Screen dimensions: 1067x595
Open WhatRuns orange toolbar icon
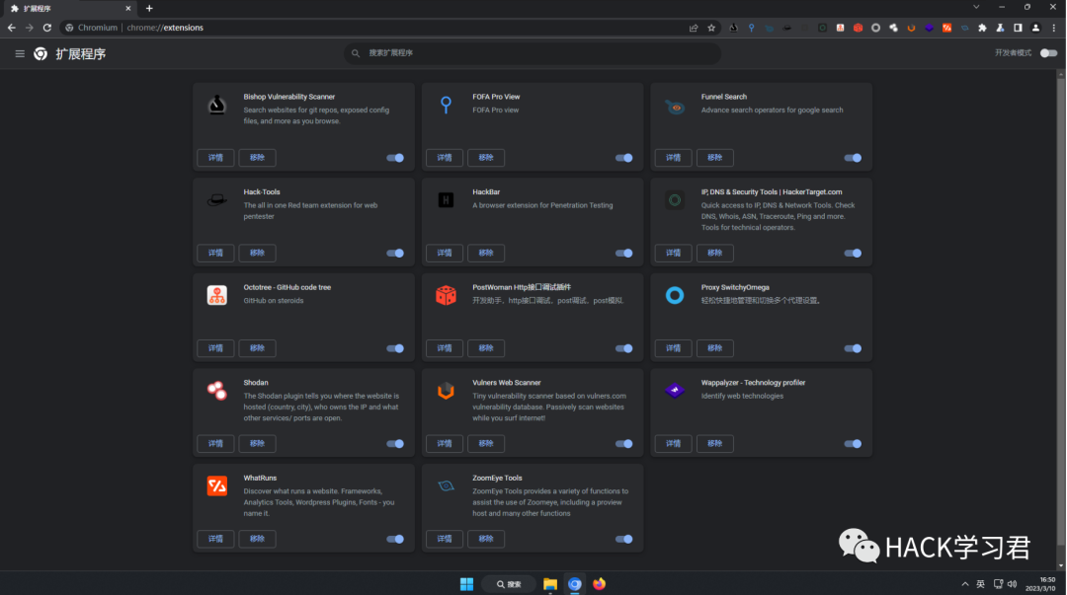click(x=946, y=28)
